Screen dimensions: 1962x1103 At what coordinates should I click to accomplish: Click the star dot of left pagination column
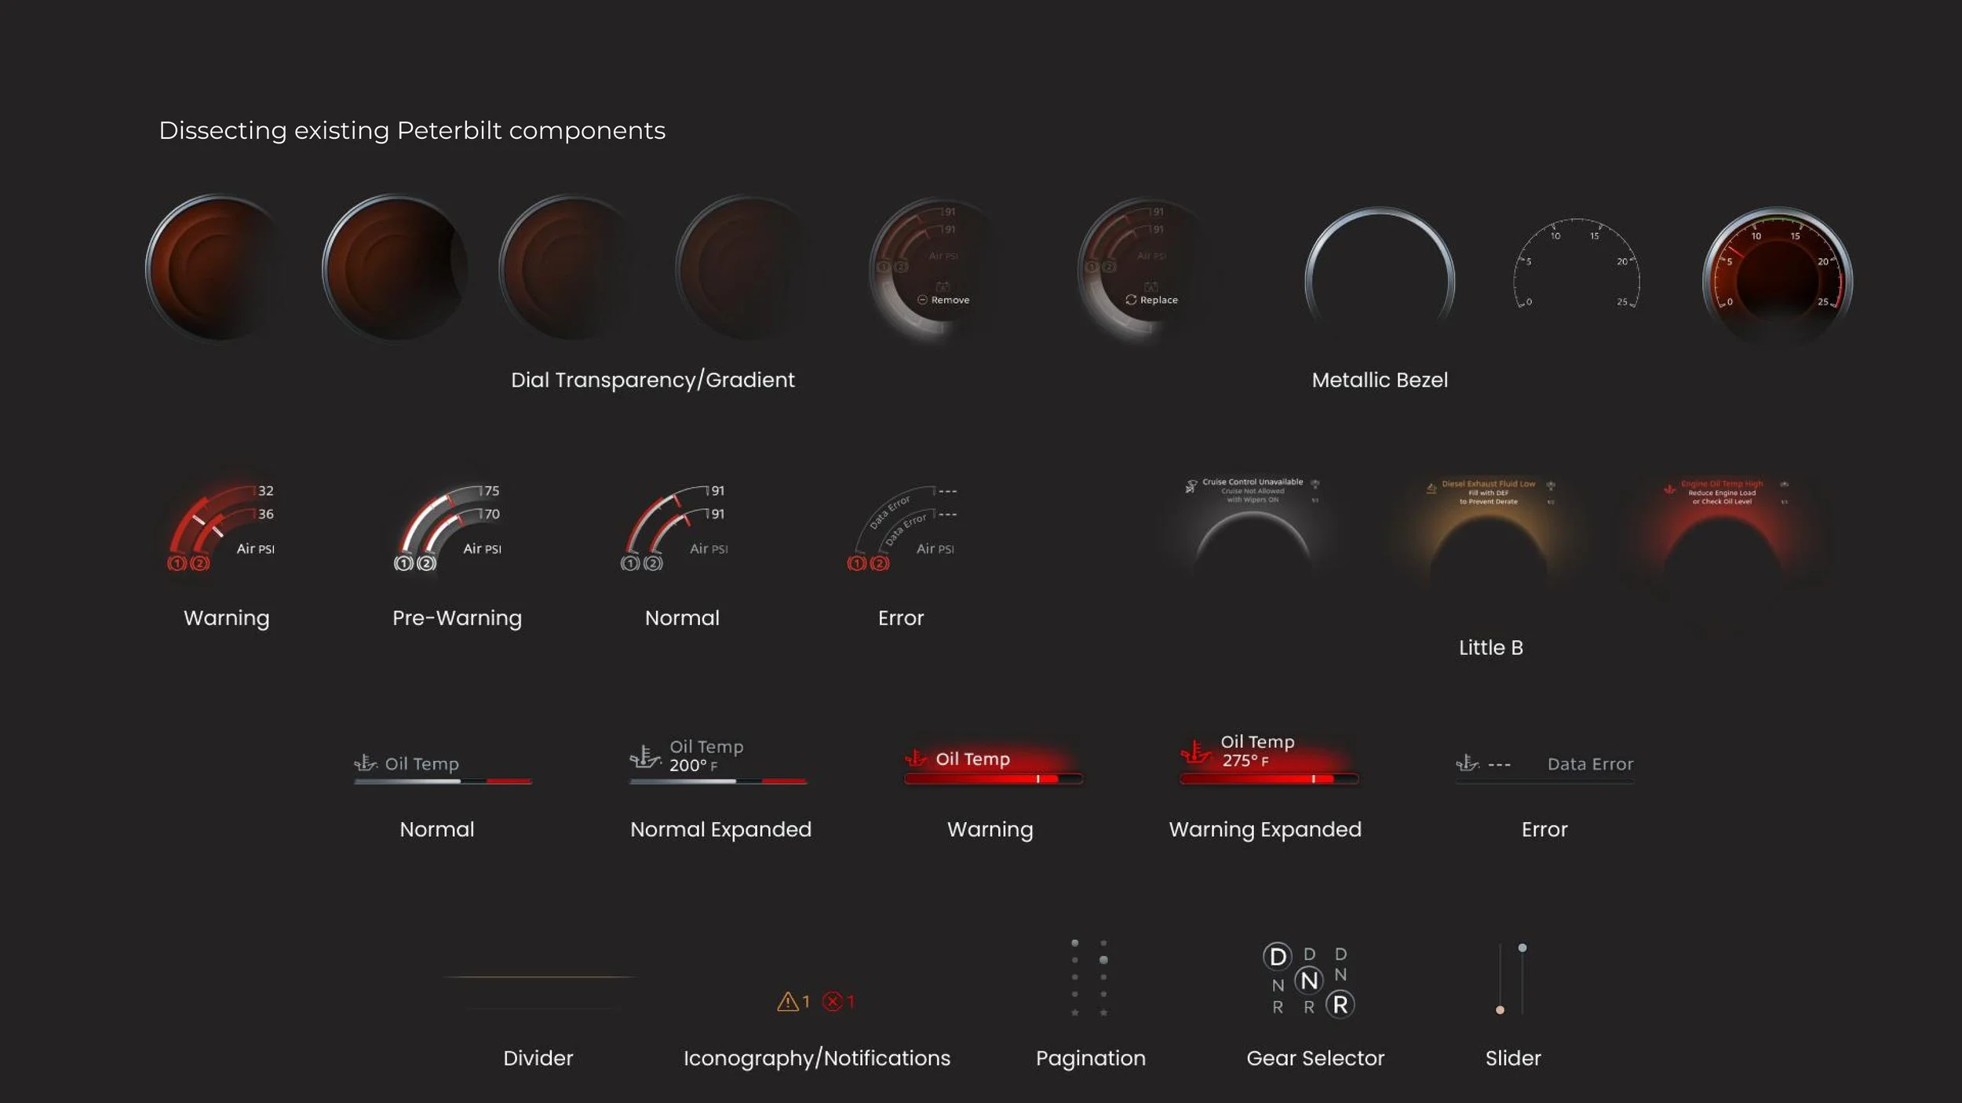(x=1074, y=1013)
